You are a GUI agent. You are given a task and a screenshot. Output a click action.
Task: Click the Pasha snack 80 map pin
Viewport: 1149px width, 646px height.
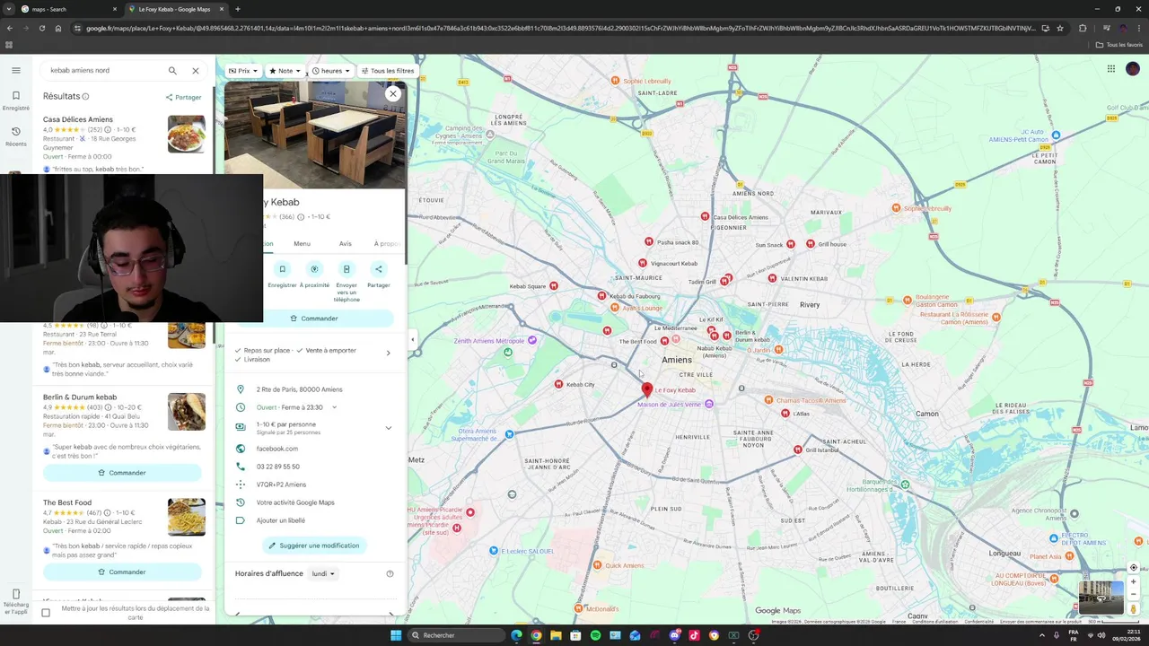(649, 241)
